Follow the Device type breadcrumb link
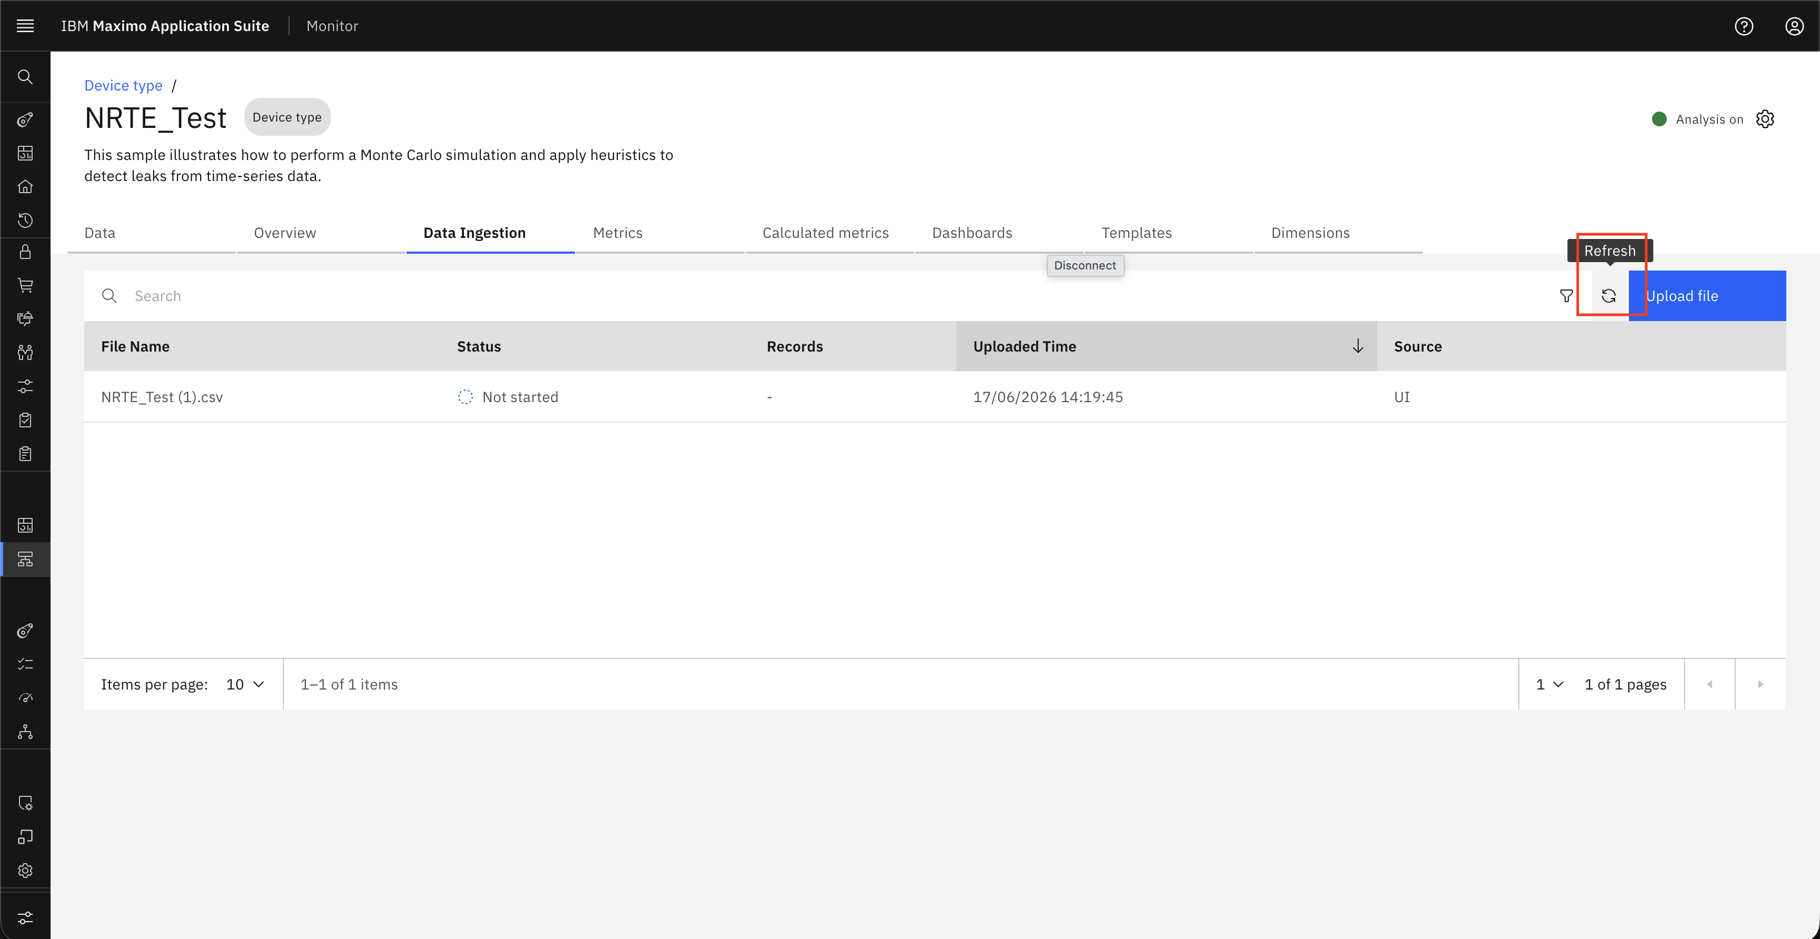Image resolution: width=1820 pixels, height=939 pixels. coord(124,85)
